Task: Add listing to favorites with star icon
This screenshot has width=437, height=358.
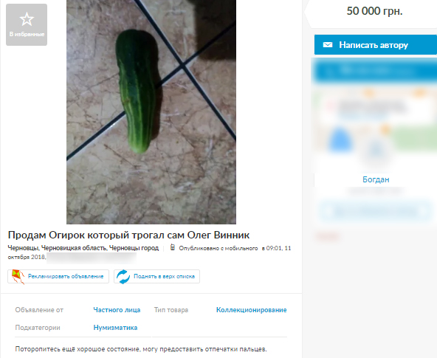Action: [x=27, y=24]
